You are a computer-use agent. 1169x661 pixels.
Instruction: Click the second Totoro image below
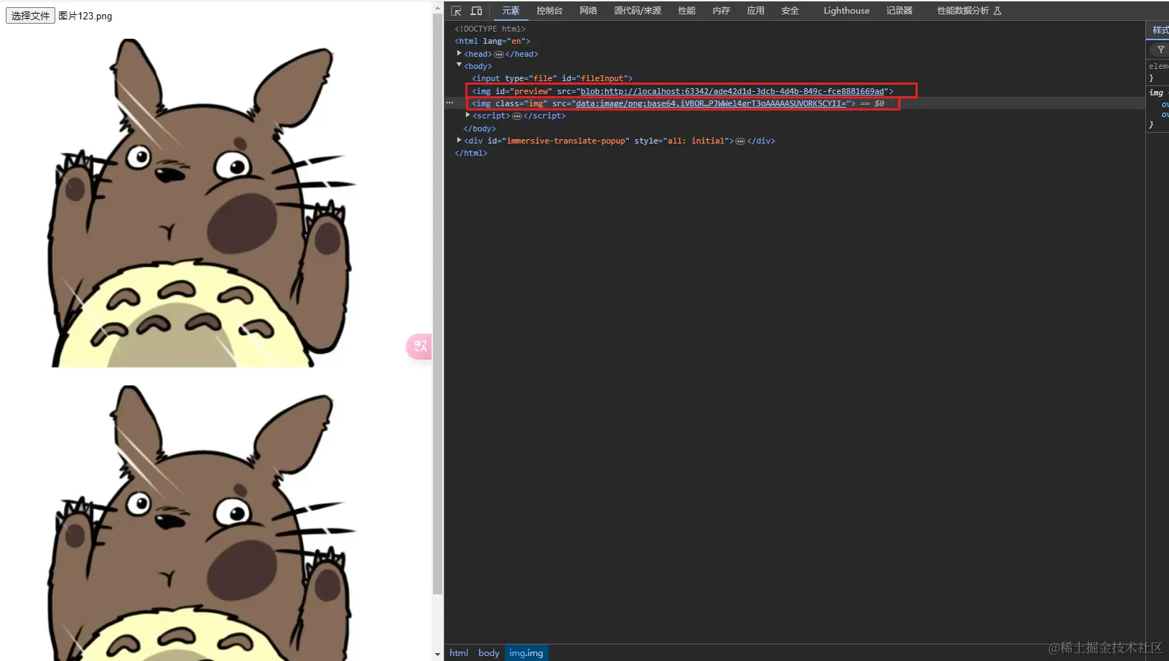(204, 523)
